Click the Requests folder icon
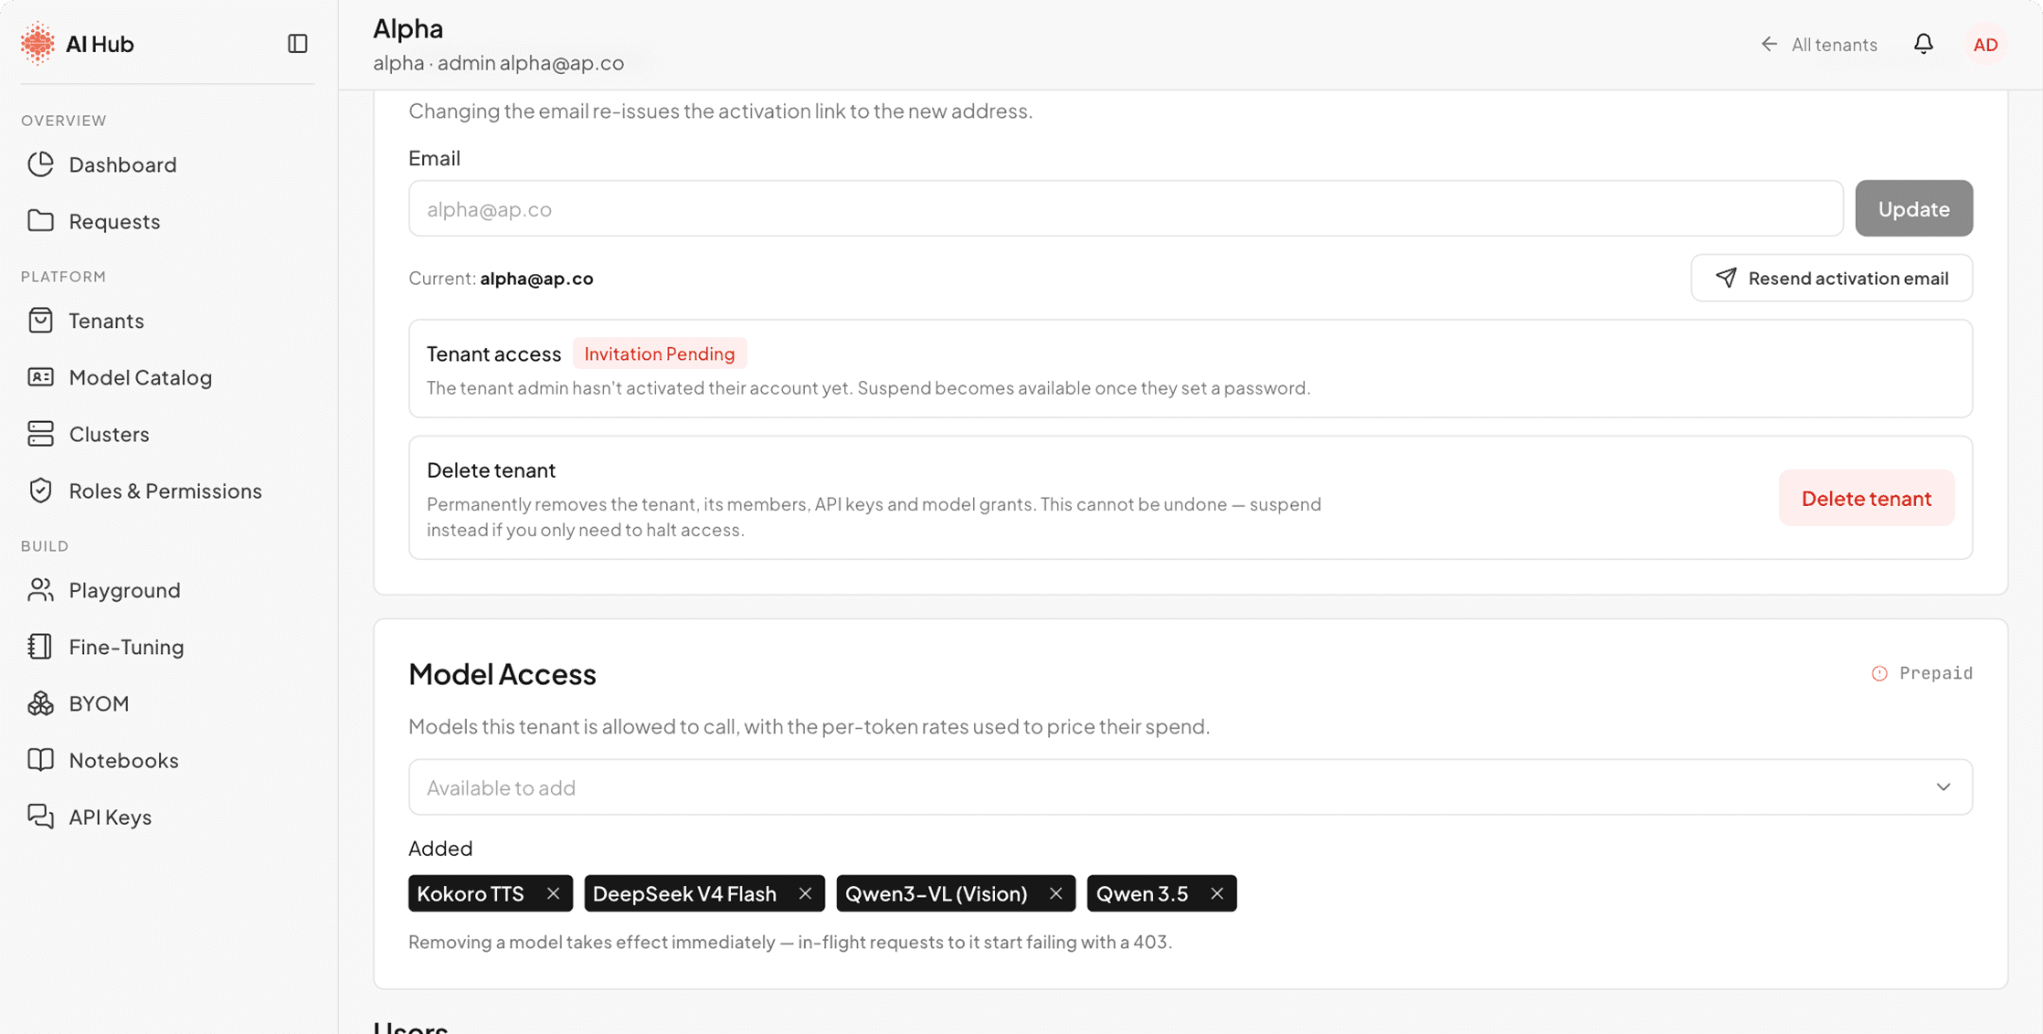 40,221
